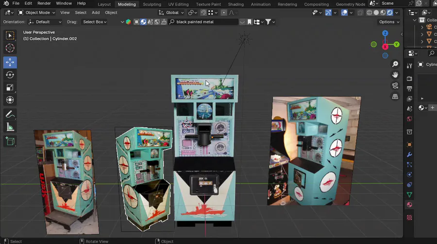Open the Physics properties tab

tap(409, 174)
